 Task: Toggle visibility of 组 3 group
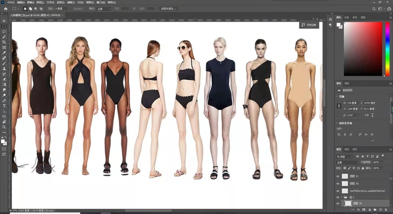(337, 197)
